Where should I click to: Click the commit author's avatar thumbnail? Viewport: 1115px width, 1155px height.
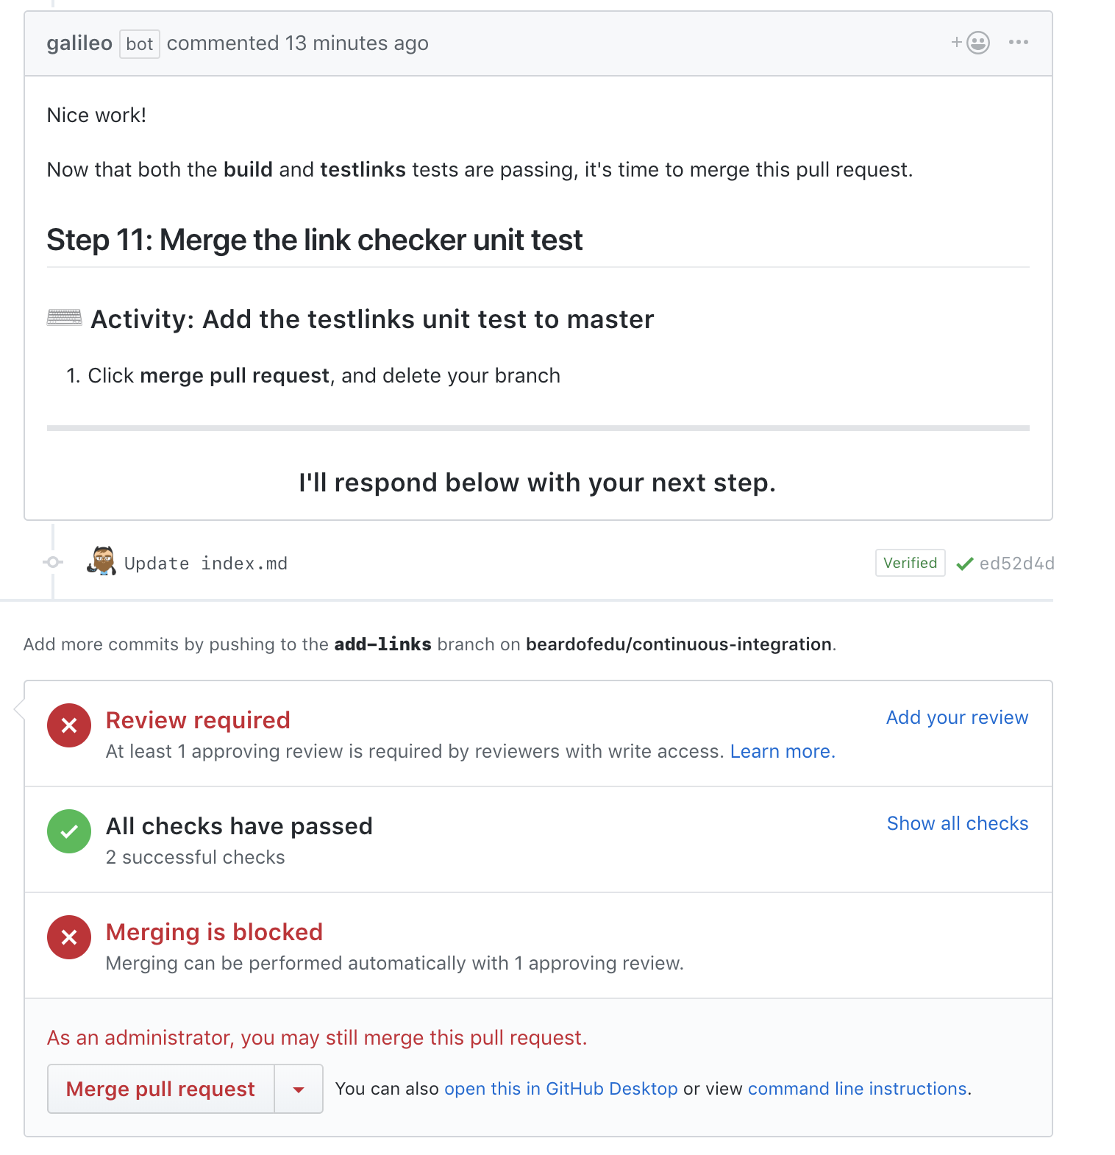tap(103, 562)
